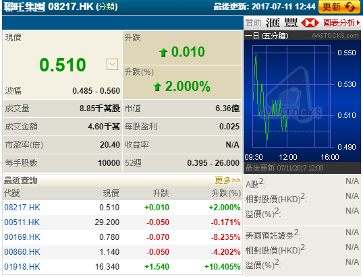Open stock 00169.HK in recent queries
Image resolution: width=363 pixels, height=277 pixels.
[22, 237]
